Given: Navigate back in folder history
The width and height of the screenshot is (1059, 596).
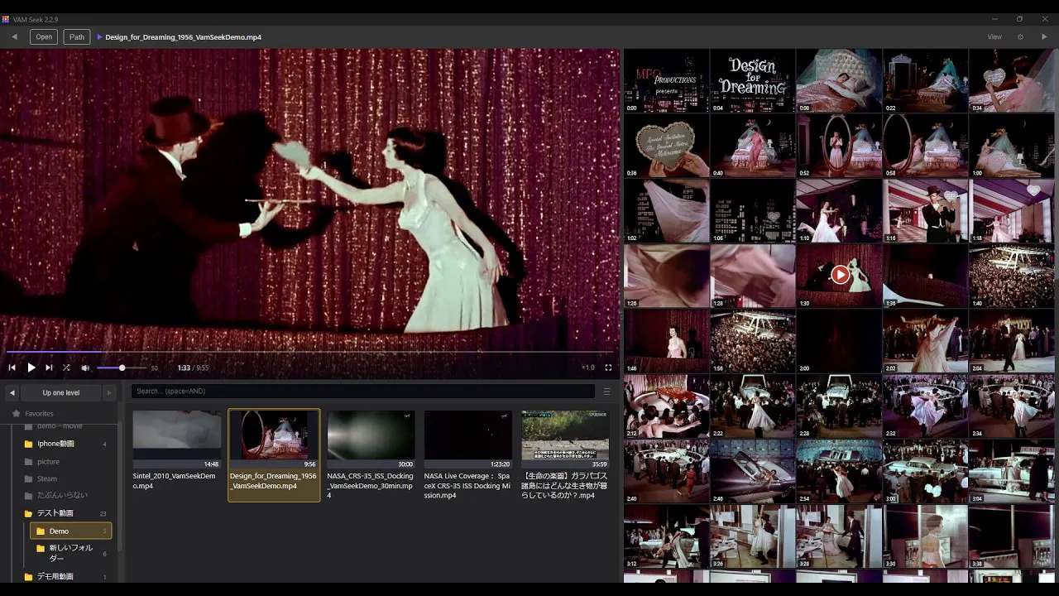Looking at the screenshot, I should (12, 392).
